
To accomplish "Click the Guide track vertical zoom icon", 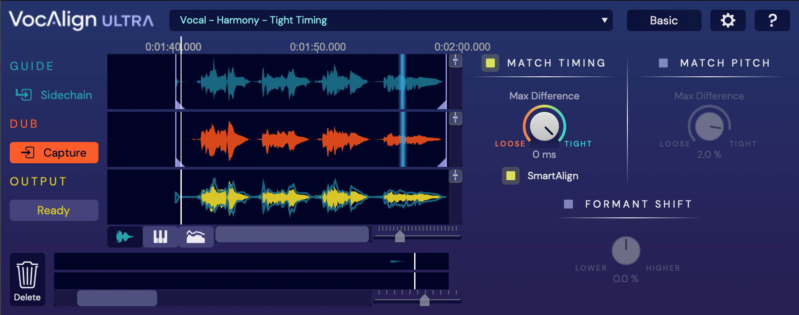I will click(x=455, y=61).
